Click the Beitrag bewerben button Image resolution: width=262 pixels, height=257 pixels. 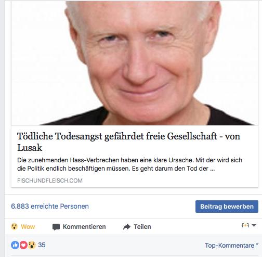(227, 207)
